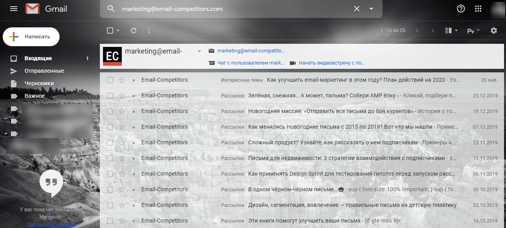Star the email dated 23.11.2019

pos(122,143)
